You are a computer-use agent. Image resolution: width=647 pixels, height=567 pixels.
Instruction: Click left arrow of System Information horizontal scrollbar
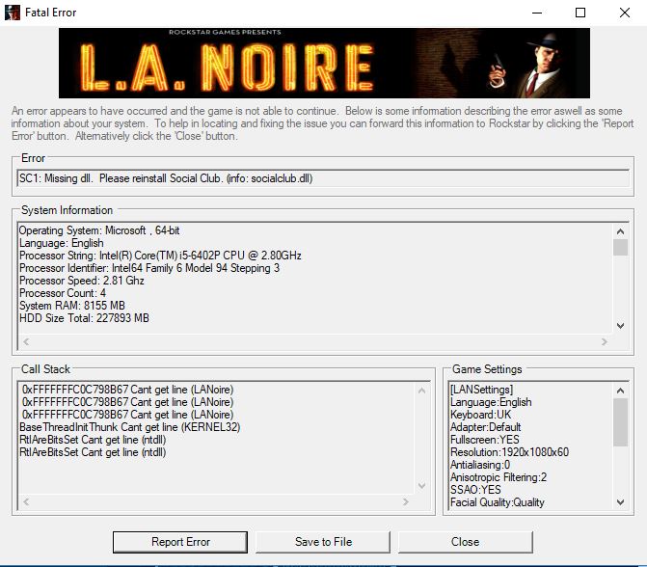click(26, 341)
